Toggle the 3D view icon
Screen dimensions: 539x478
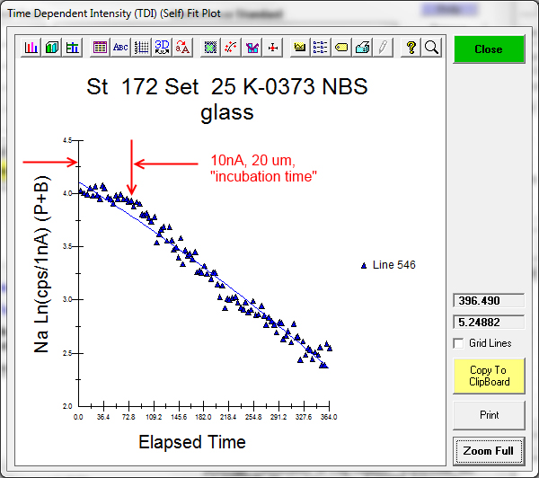[x=162, y=48]
